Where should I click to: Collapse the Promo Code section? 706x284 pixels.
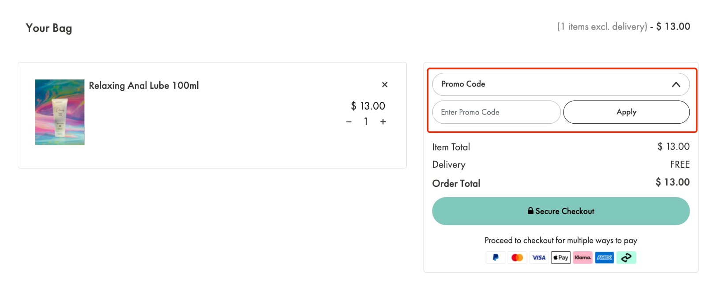(x=676, y=84)
